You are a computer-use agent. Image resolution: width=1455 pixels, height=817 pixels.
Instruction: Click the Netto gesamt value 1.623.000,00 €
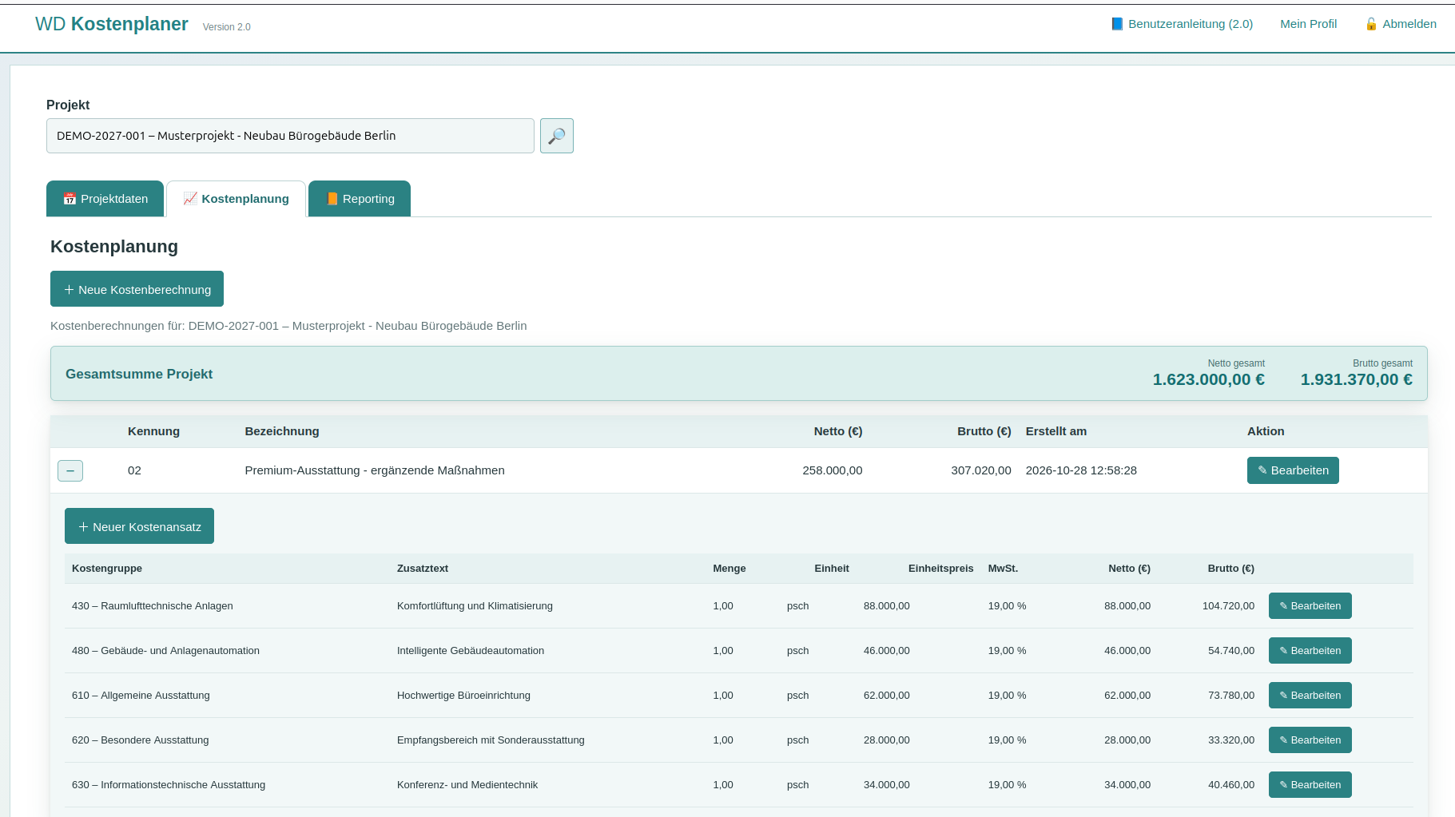click(1208, 379)
